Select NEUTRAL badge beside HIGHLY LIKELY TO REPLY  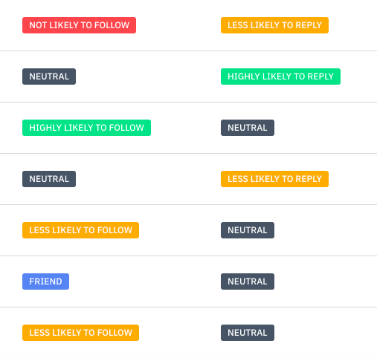coord(49,77)
